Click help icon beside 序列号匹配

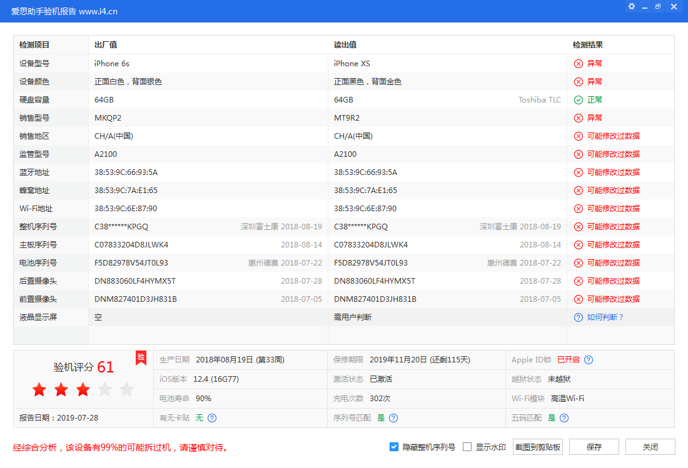tap(393, 418)
